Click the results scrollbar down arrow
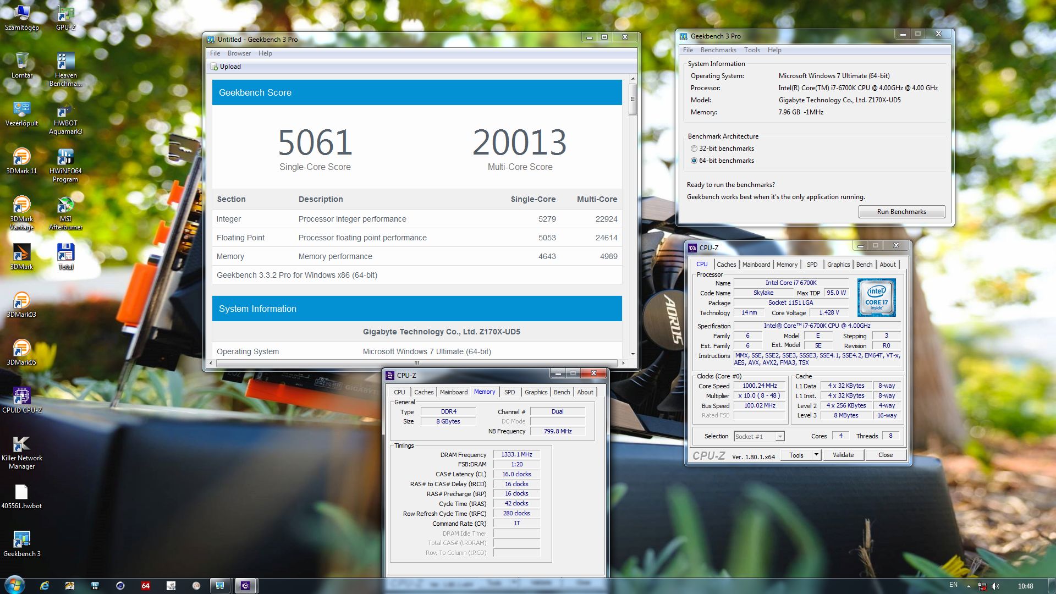The width and height of the screenshot is (1056, 594). [632, 354]
